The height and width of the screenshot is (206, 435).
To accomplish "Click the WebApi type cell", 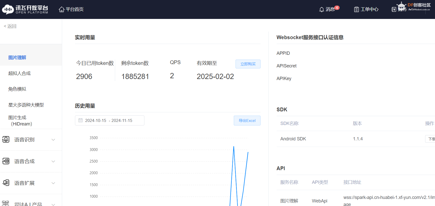I will [319, 201].
